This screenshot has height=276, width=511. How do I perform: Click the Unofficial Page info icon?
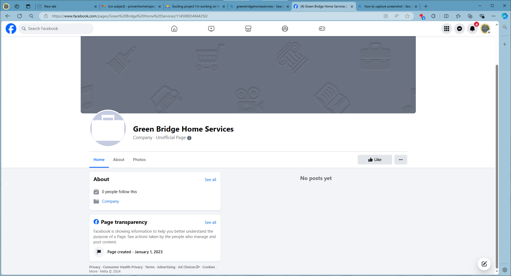point(189,138)
